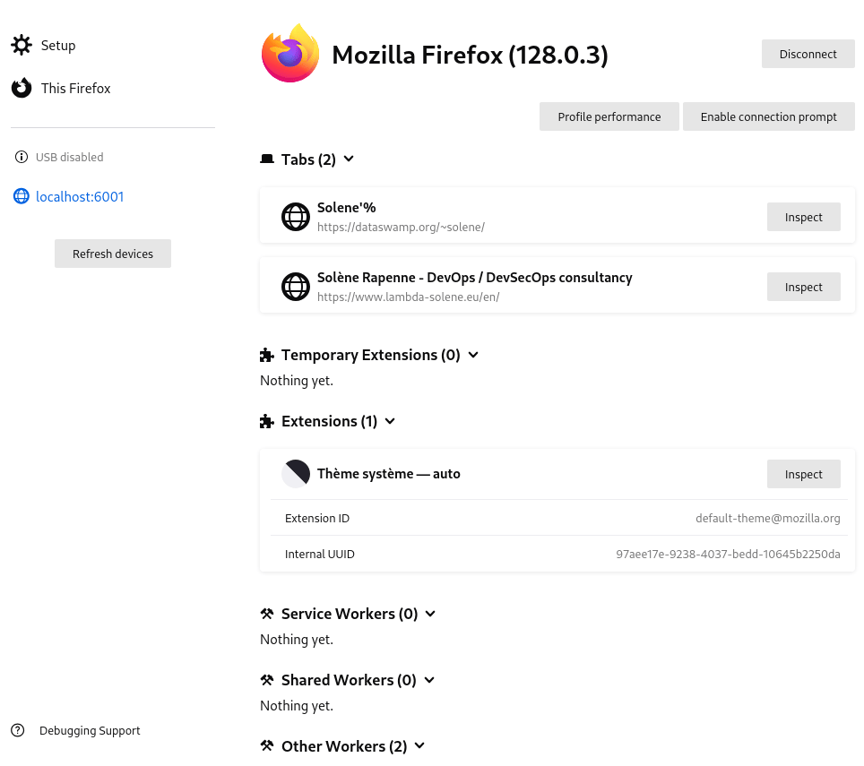
Task: Click the large Mozilla Firefox logo
Action: [290, 54]
